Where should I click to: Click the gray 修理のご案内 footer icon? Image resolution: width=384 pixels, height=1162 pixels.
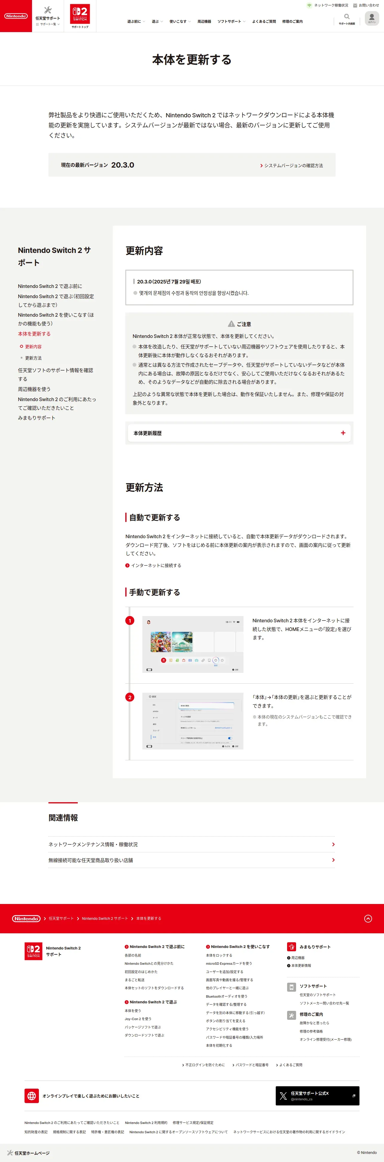(x=292, y=1015)
